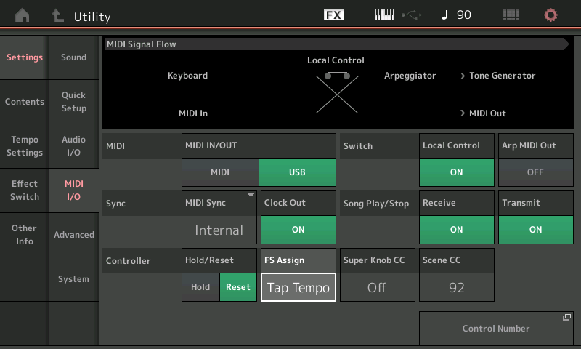Click the gear Utility icon
Image resolution: width=581 pixels, height=349 pixels.
pos(551,15)
